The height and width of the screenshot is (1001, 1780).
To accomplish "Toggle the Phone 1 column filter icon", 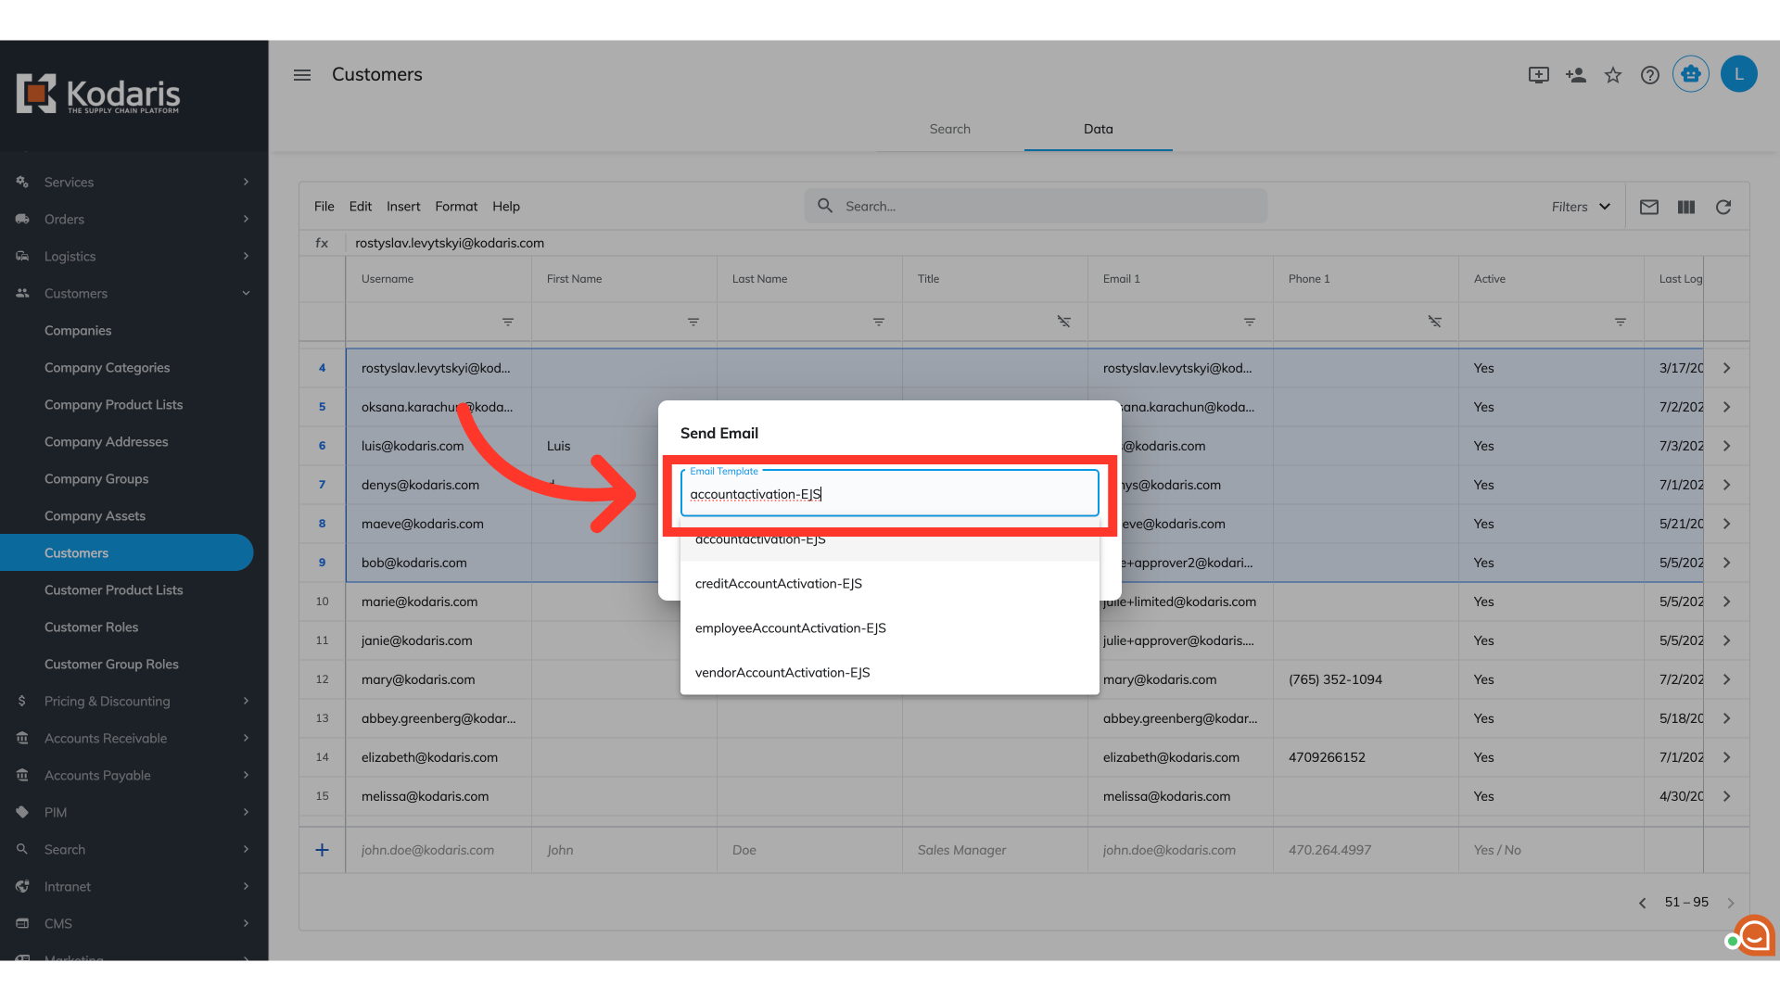I will [x=1434, y=322].
